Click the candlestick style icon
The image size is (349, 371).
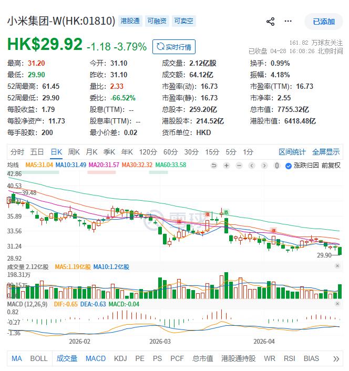pos(277,166)
